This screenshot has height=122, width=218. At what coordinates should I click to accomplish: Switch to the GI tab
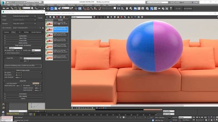click(x=20, y=32)
